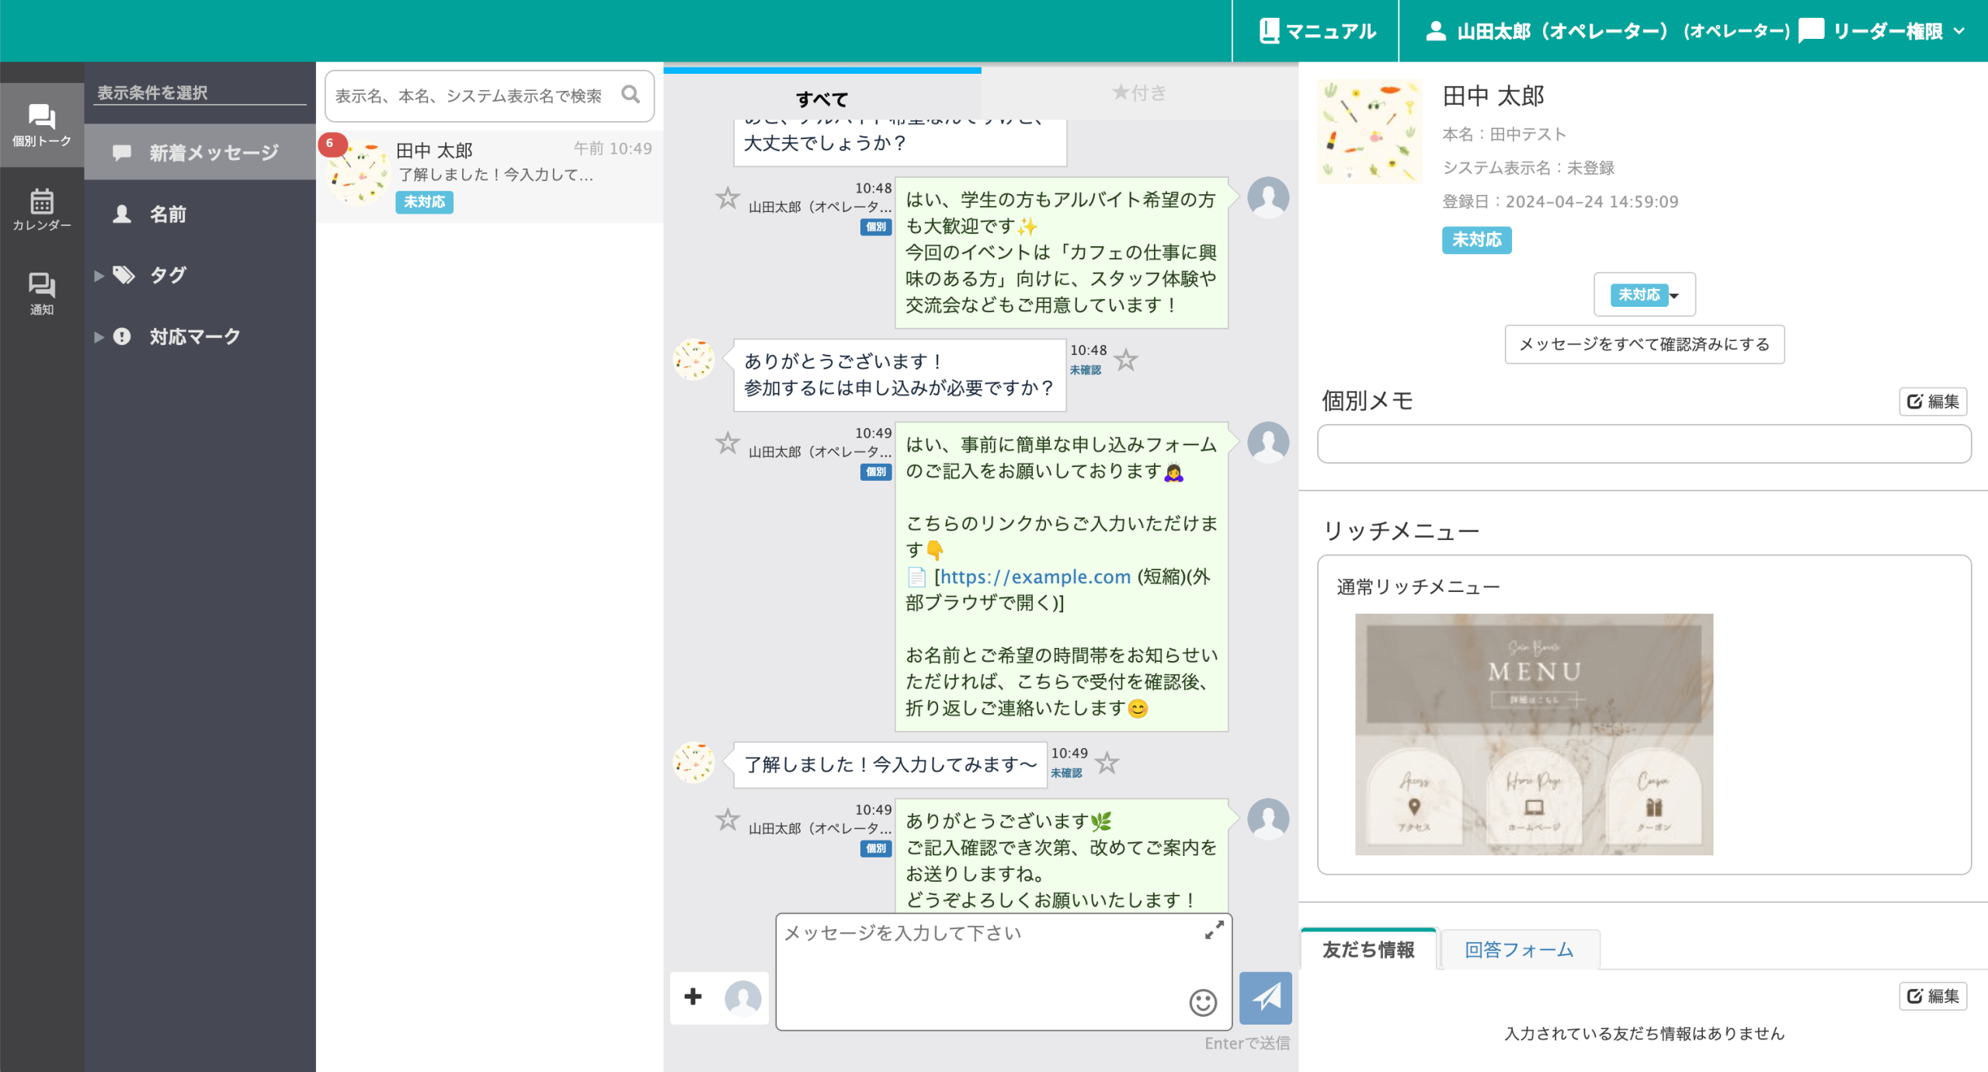
Task: Send message with paper plane icon
Action: pos(1265,997)
